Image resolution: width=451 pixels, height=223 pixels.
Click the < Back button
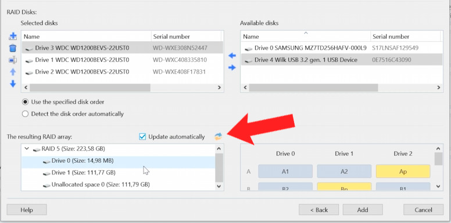[319, 210]
